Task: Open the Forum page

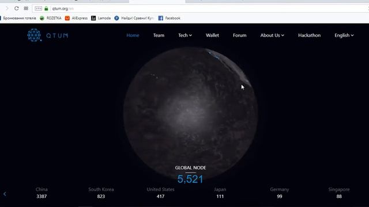Action: tap(240, 35)
